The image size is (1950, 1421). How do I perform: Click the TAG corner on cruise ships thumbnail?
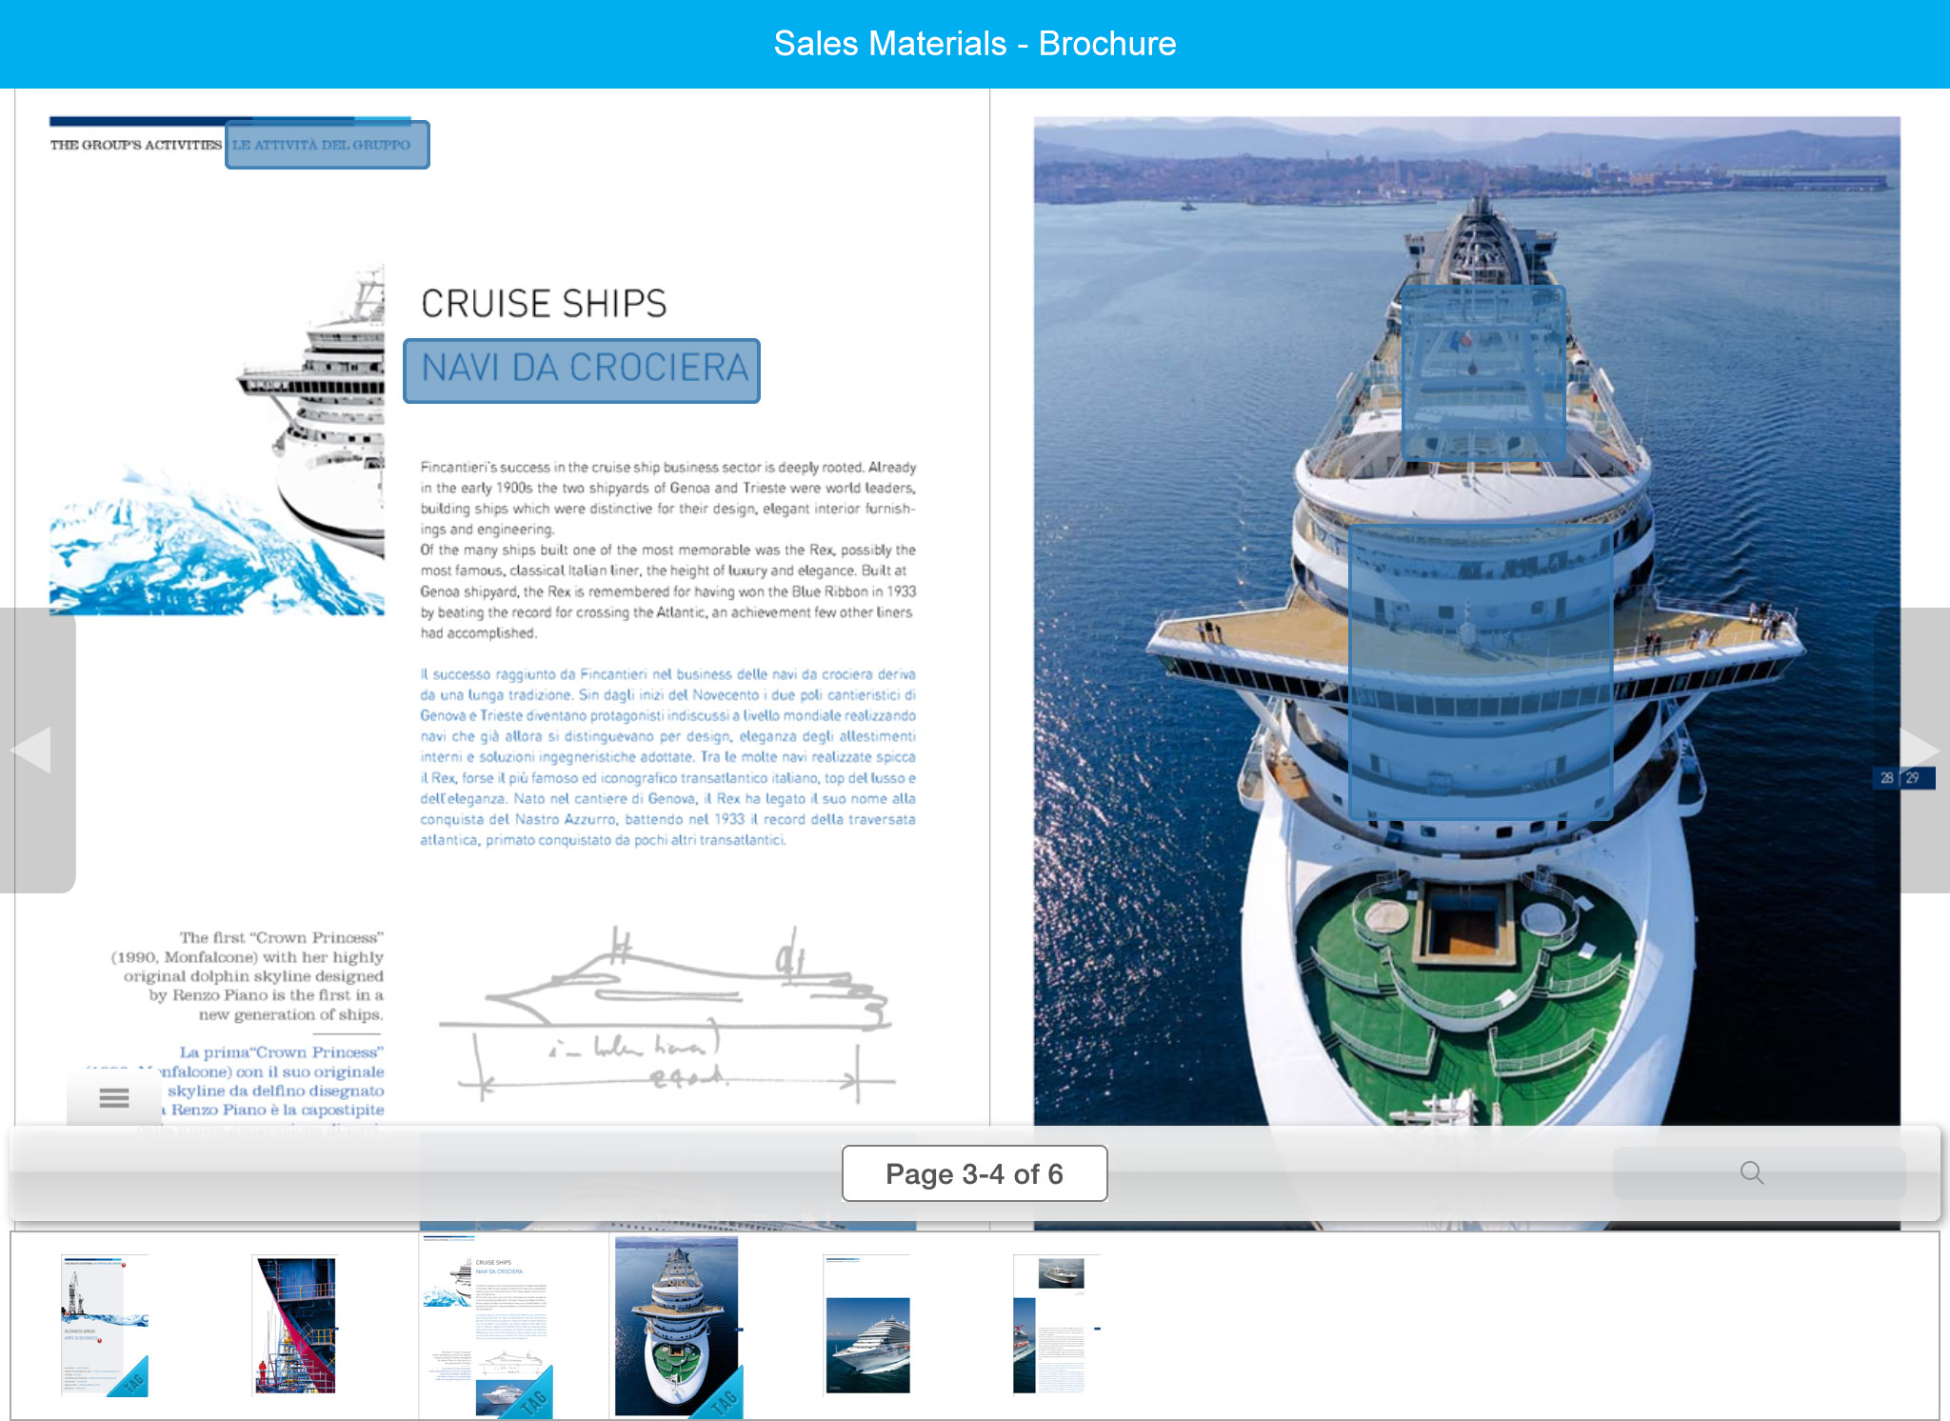533,1398
